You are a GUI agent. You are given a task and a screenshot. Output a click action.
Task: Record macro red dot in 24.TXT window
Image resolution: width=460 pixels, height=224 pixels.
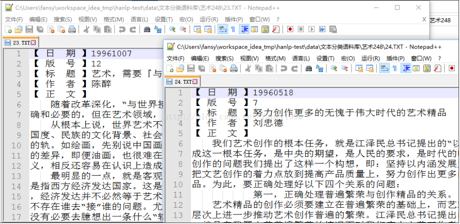(x=452, y=69)
